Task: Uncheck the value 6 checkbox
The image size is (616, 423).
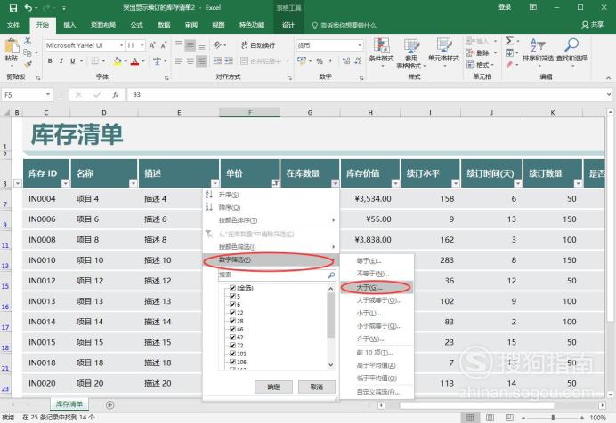Action: pos(232,304)
